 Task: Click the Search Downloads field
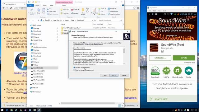click(x=110, y=20)
